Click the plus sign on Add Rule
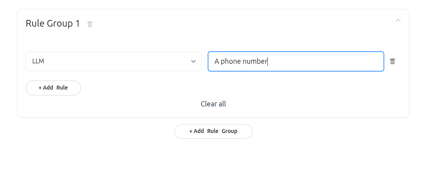The width and height of the screenshot is (431, 176). tap(40, 88)
